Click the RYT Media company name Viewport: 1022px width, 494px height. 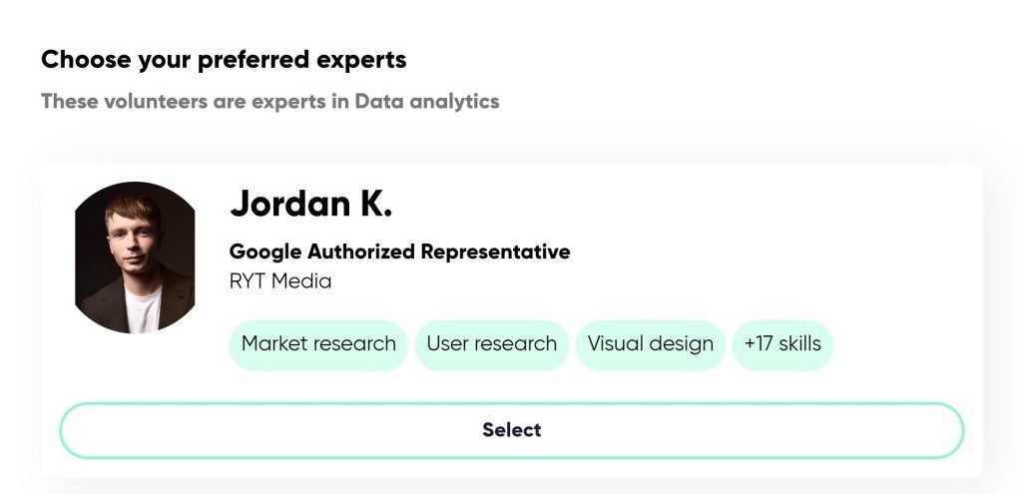click(280, 281)
